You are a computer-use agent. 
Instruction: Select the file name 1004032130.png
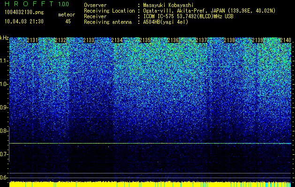point(24,12)
